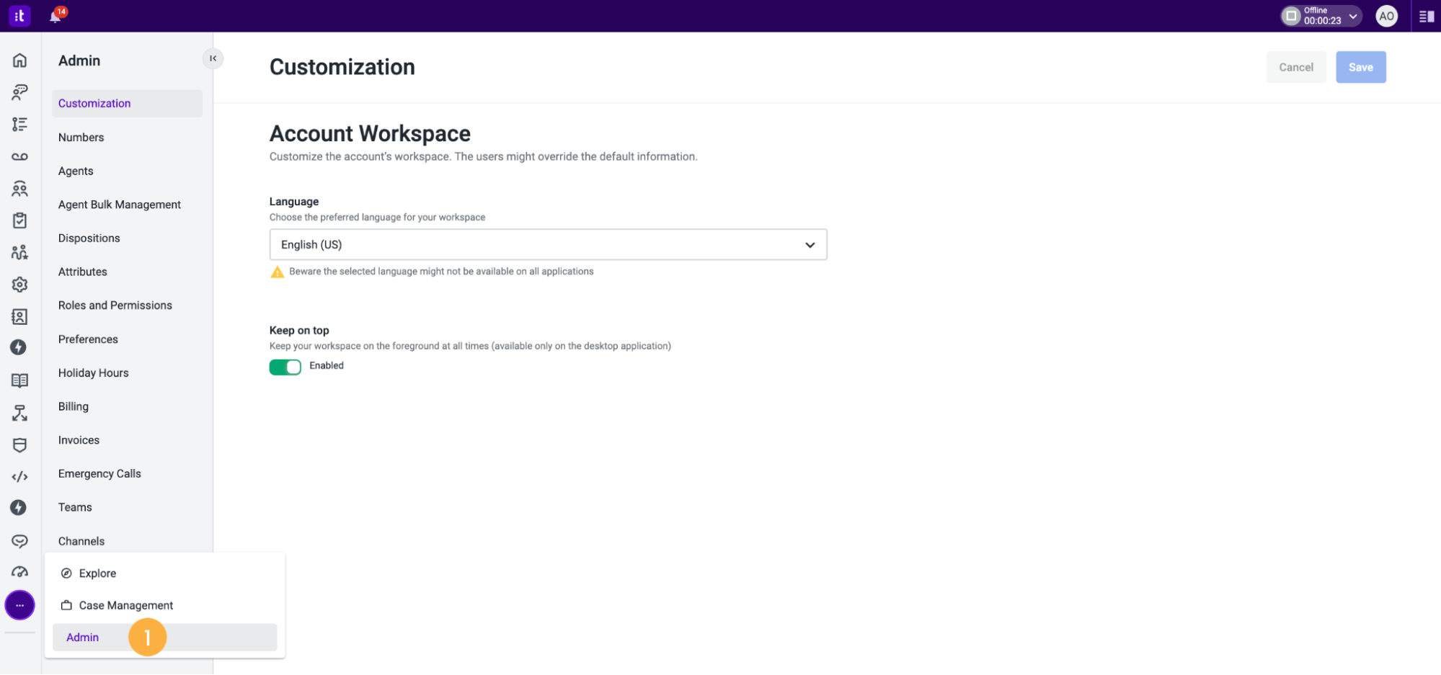The width and height of the screenshot is (1441, 675).
Task: Click the home icon in sidebar
Action: (x=19, y=61)
